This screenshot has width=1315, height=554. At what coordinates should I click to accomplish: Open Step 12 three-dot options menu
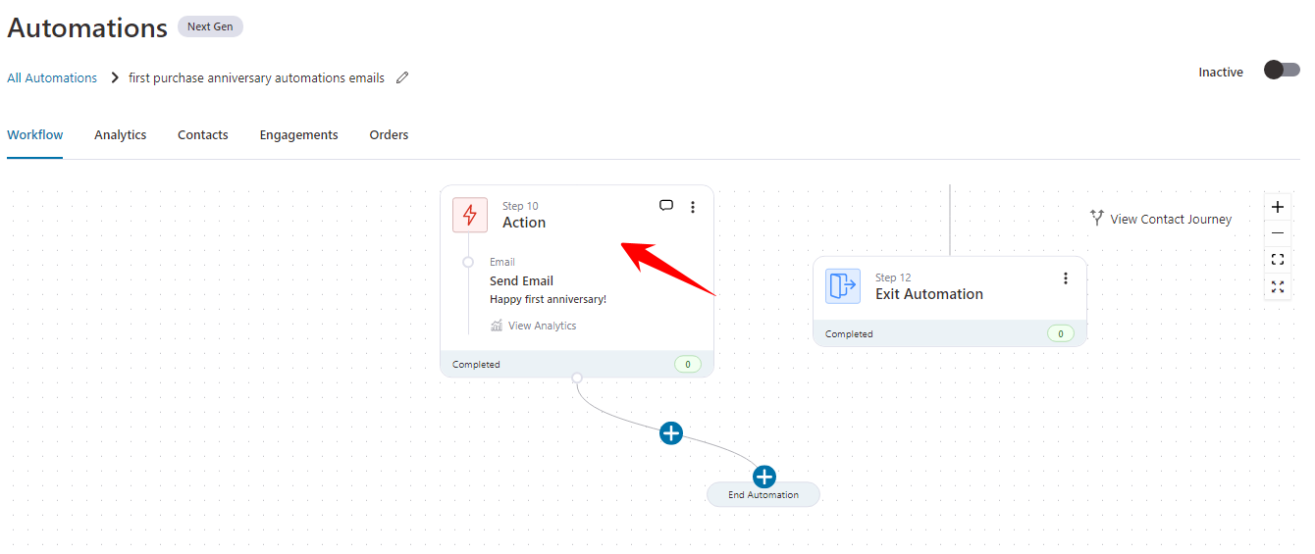click(1066, 278)
